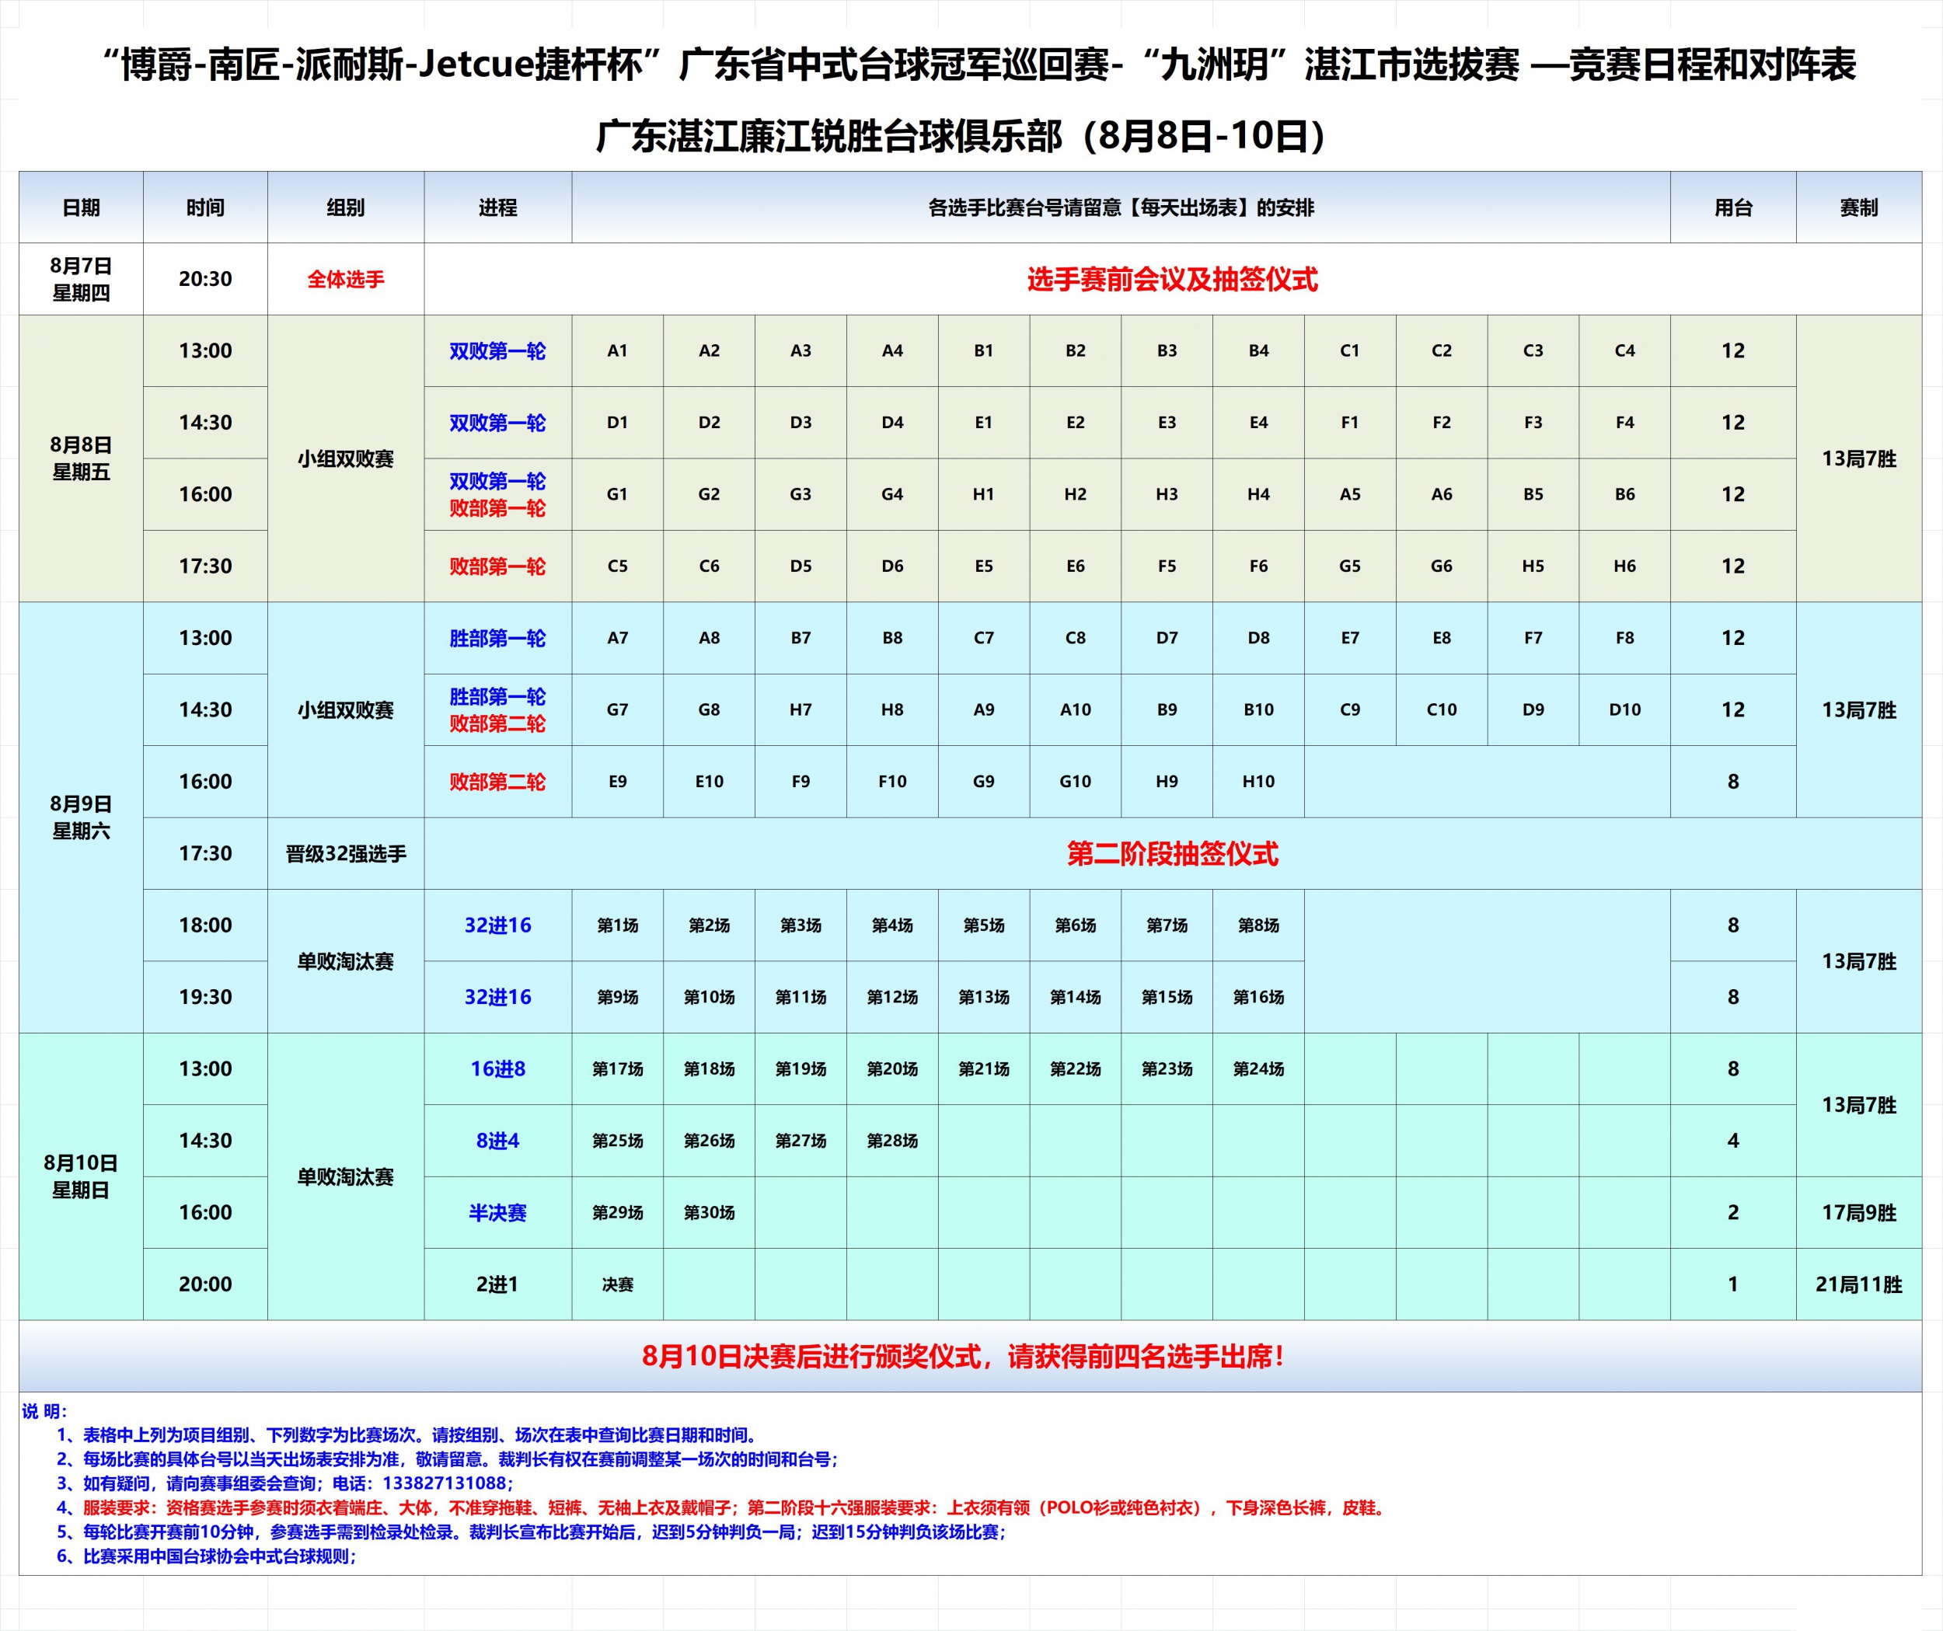Click the 半决赛 stage cell
This screenshot has height=1631, width=1943.
click(497, 1212)
